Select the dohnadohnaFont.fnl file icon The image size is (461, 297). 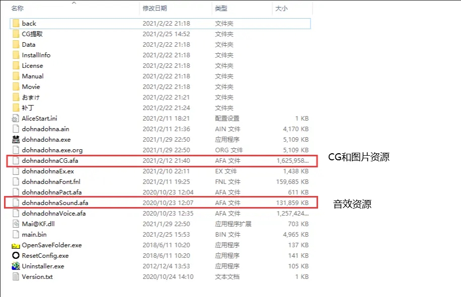point(16,181)
